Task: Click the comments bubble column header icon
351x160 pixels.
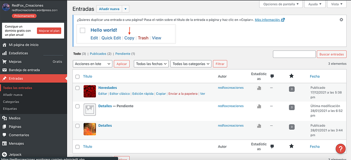Action: (272, 76)
